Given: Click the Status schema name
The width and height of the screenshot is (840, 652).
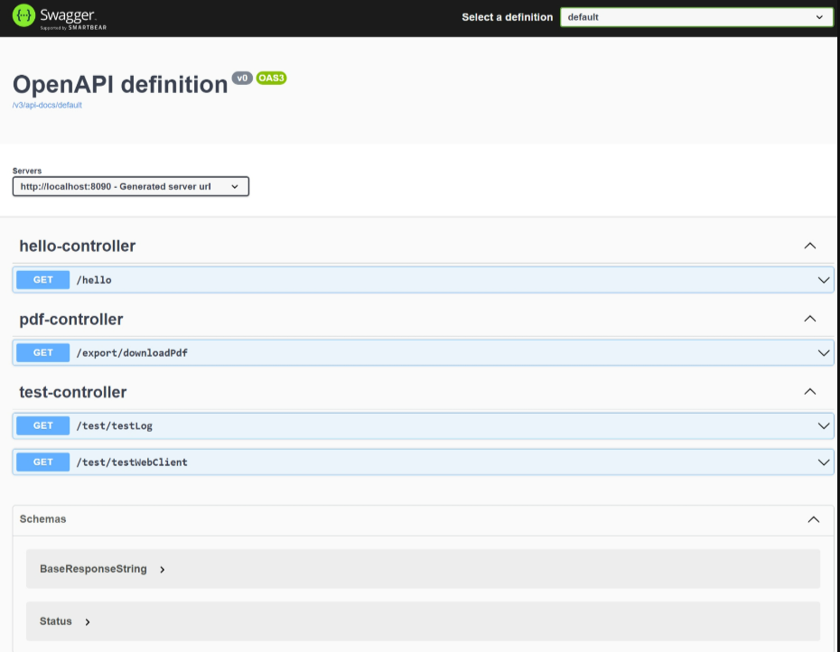Looking at the screenshot, I should 56,621.
